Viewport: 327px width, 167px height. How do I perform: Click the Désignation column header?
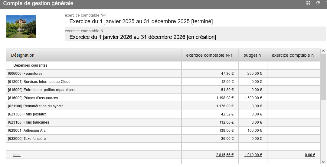point(23,55)
